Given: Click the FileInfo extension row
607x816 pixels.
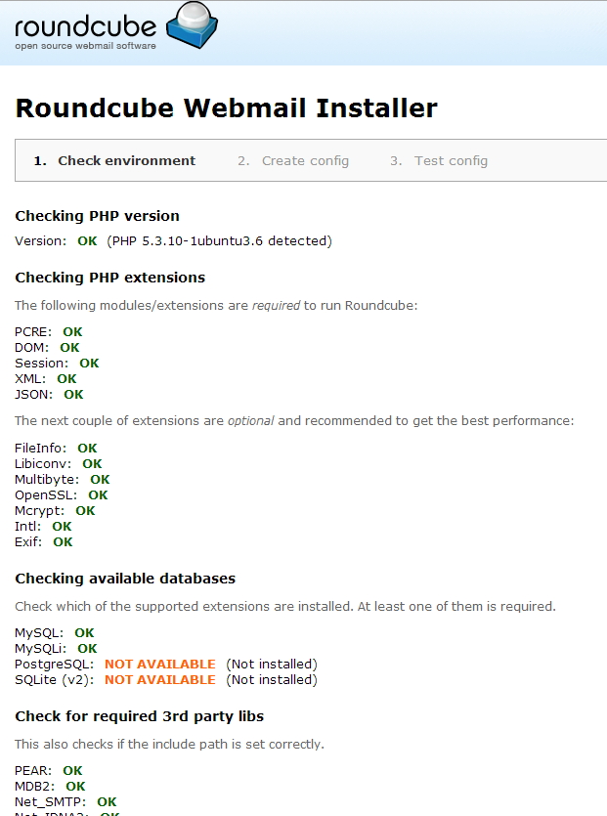Looking at the screenshot, I should point(57,449).
